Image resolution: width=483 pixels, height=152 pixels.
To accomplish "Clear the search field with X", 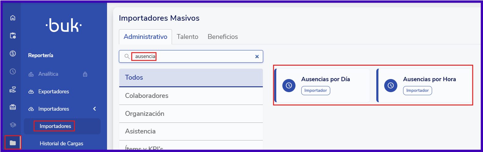I will click(257, 57).
